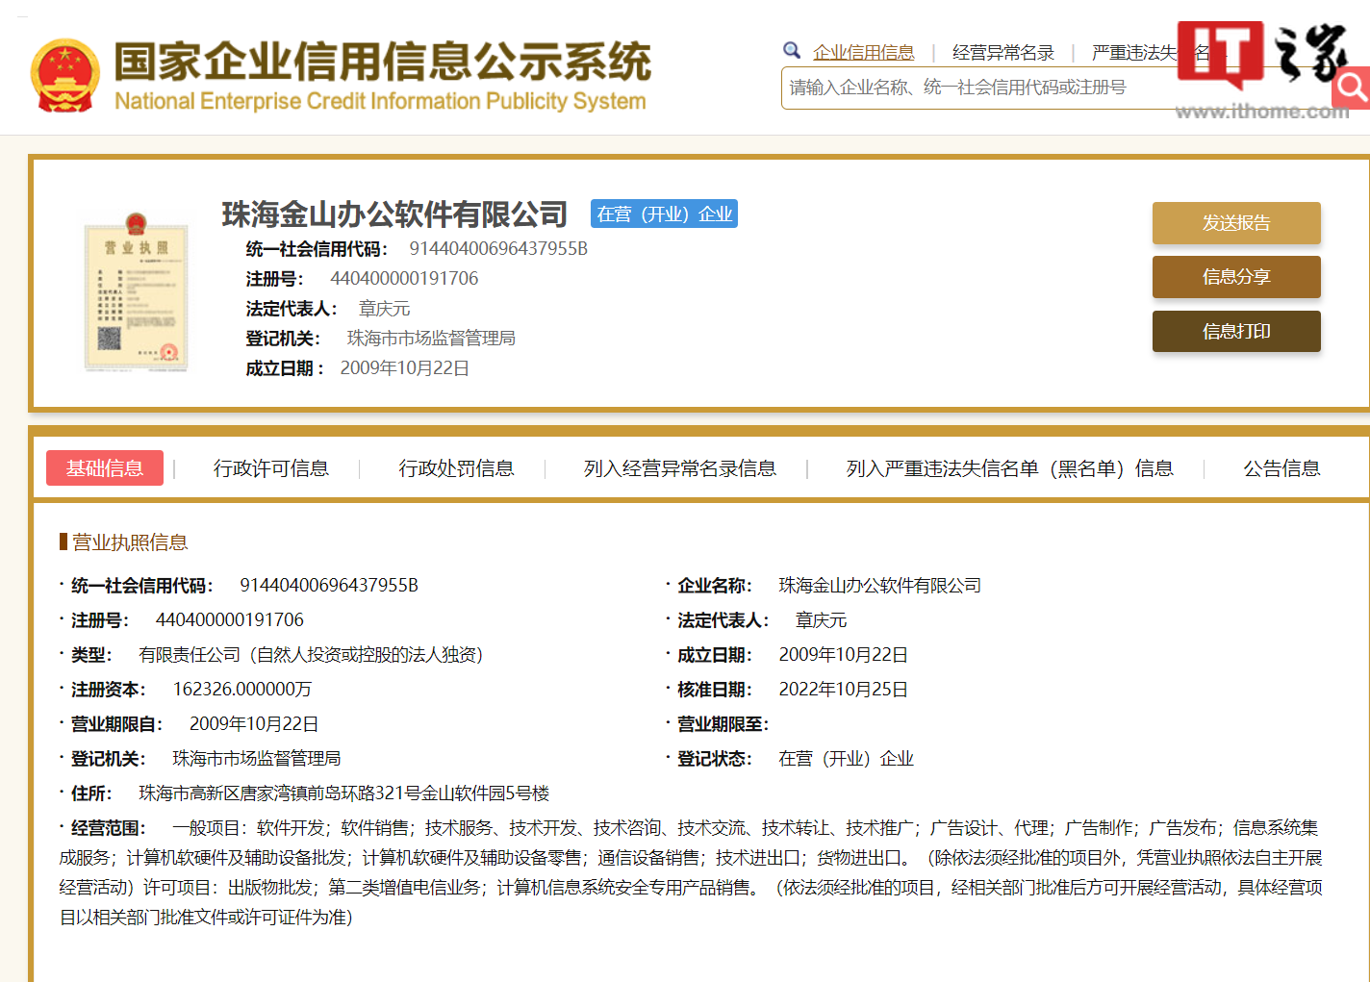Open the 行政许可信息 tab
1370x982 pixels.
point(270,468)
